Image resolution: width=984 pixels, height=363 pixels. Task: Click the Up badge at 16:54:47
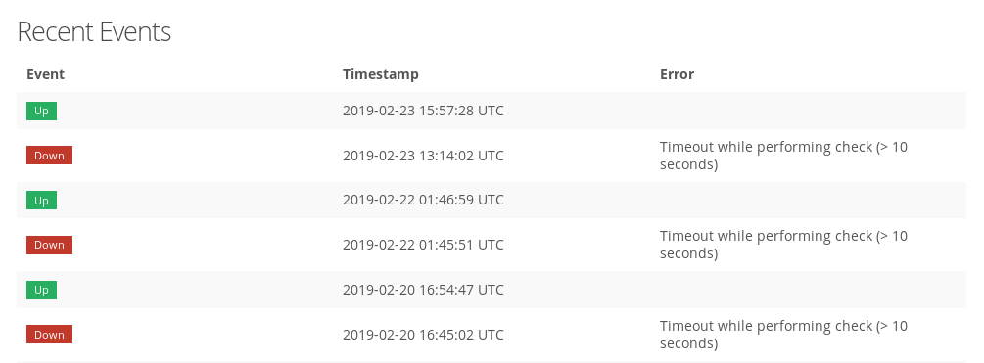(x=41, y=290)
